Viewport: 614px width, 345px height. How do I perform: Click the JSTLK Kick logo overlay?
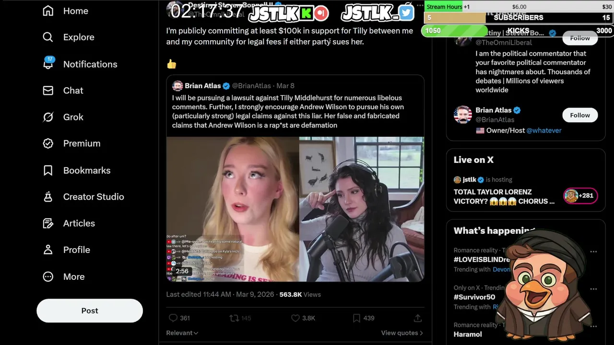[289, 13]
